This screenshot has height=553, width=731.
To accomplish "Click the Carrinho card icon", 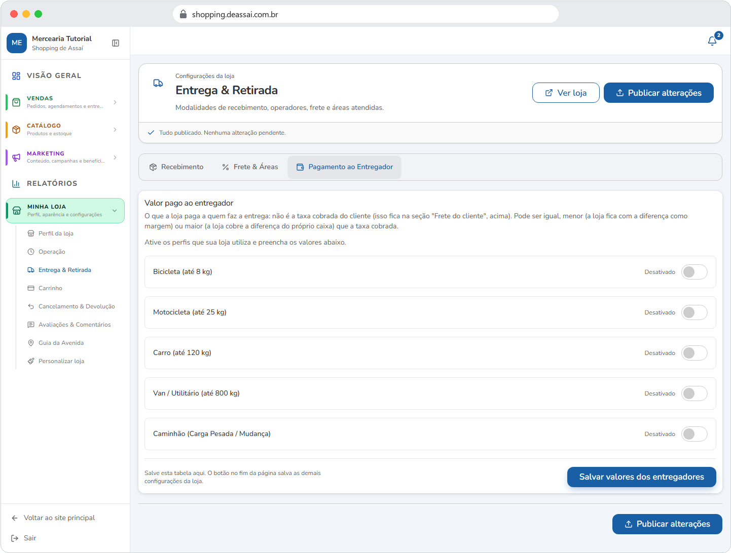I will tap(31, 288).
